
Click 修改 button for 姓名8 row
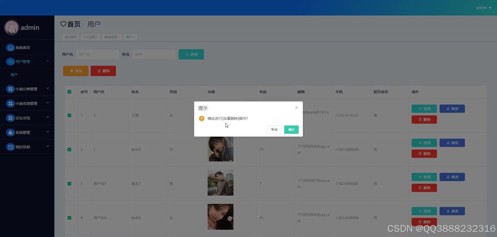[x=452, y=143]
